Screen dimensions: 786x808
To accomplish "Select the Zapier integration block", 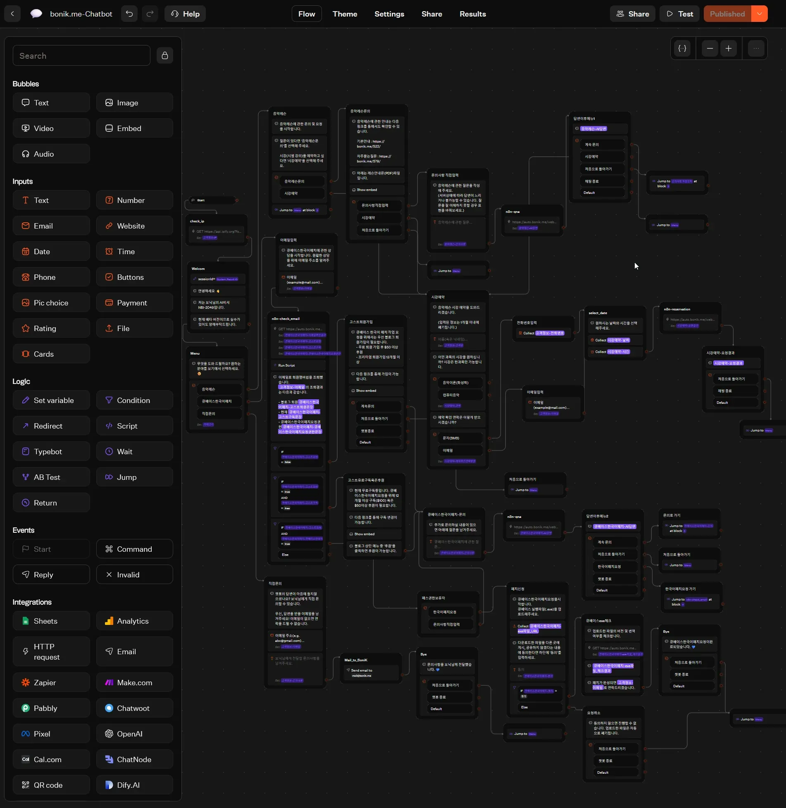I will [x=51, y=682].
